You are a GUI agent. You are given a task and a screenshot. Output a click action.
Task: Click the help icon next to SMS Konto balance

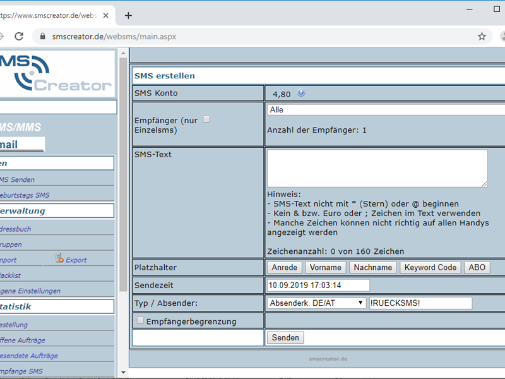tap(301, 93)
